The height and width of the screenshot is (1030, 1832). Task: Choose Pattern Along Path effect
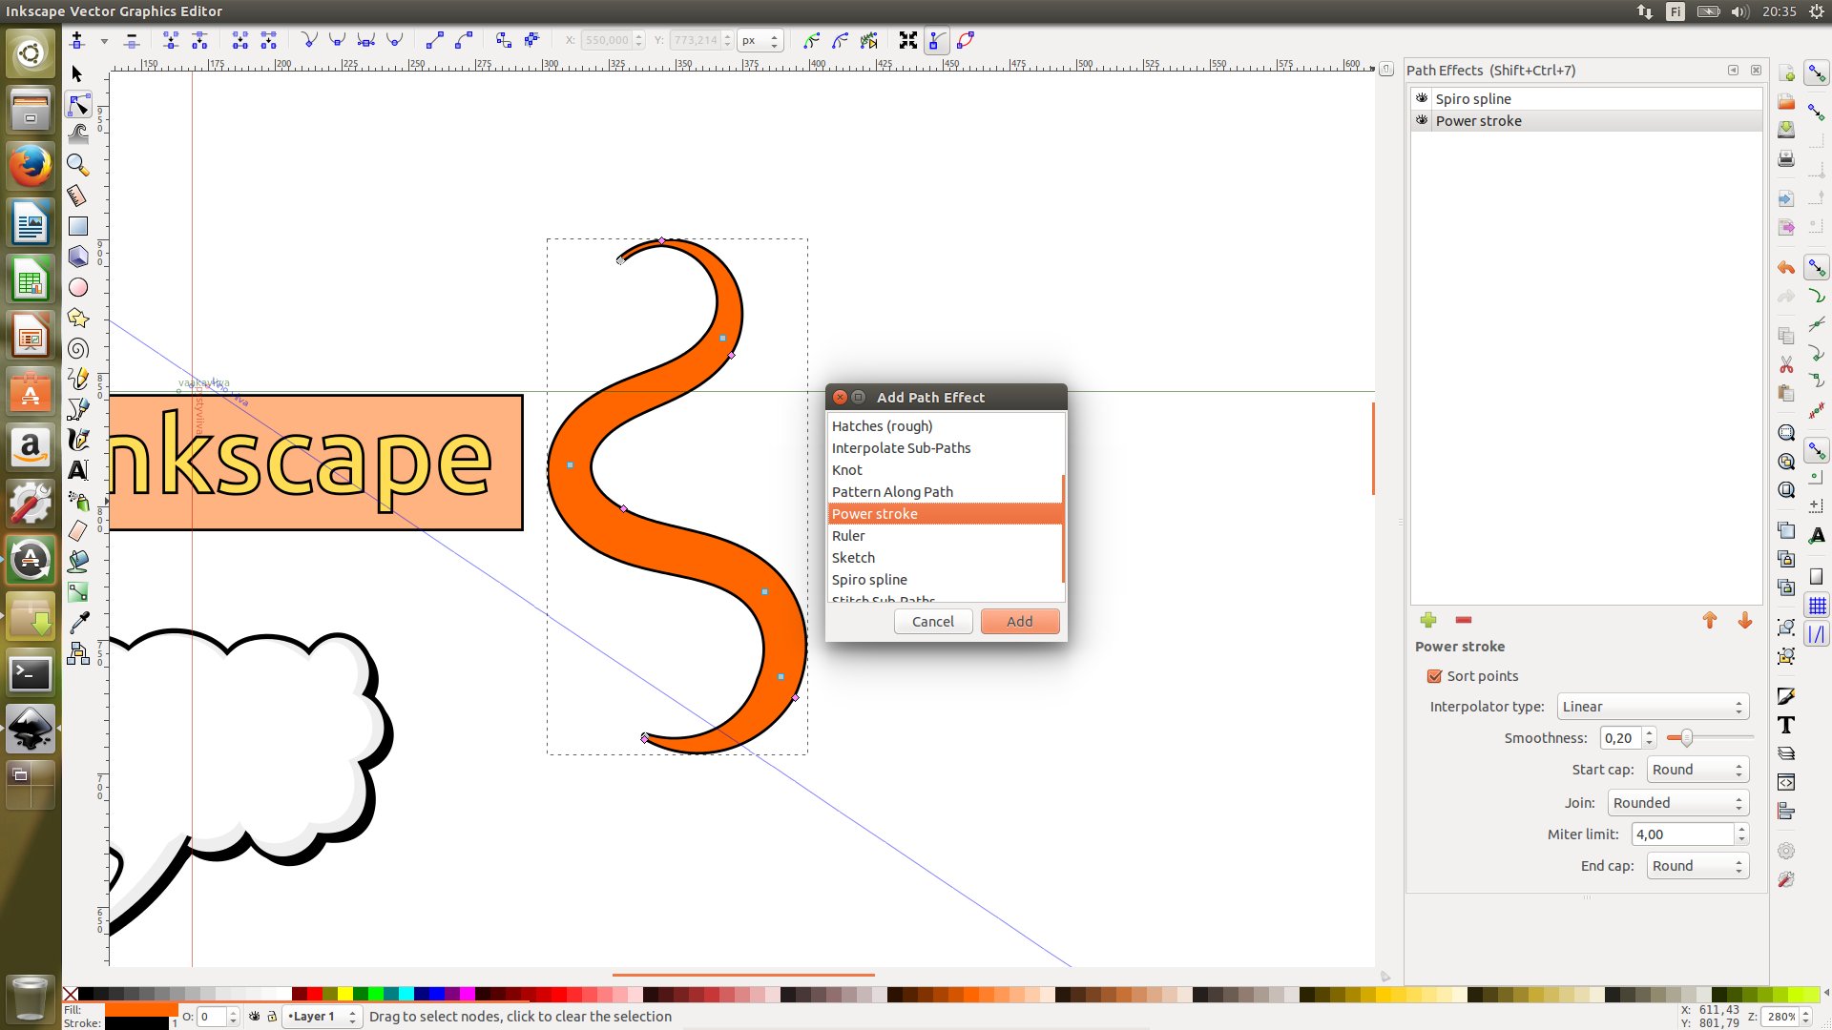(945, 492)
